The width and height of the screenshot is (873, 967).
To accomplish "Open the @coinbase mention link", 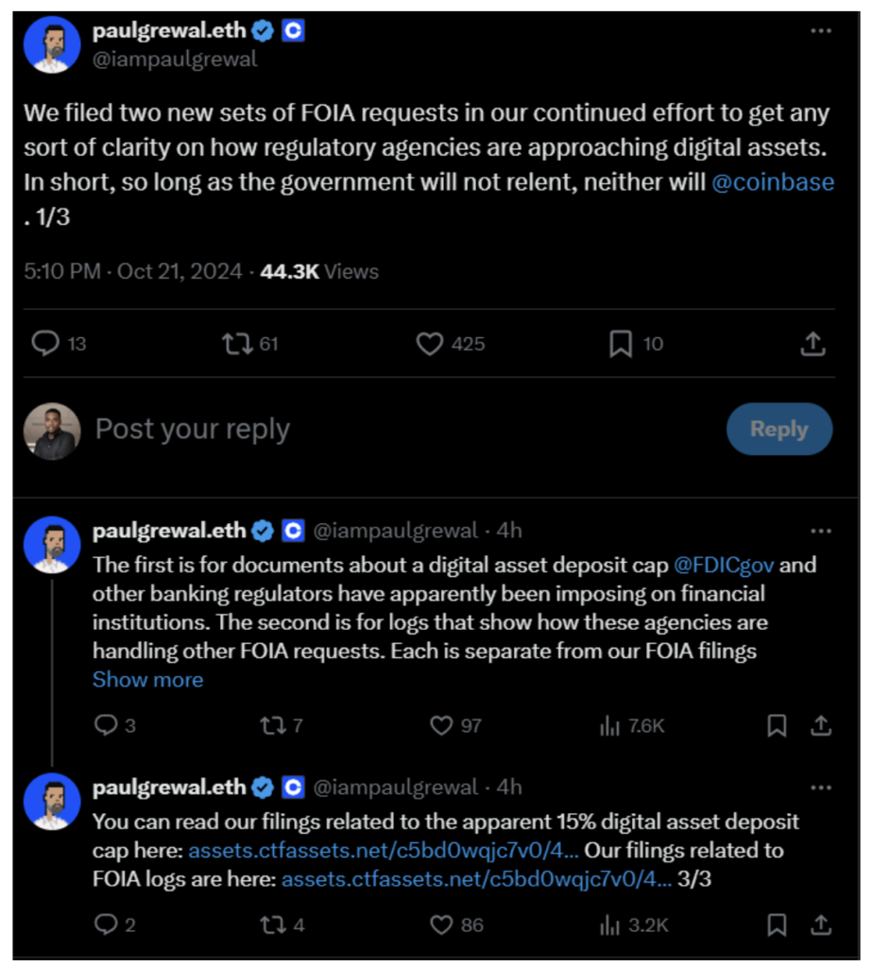I will tap(773, 182).
